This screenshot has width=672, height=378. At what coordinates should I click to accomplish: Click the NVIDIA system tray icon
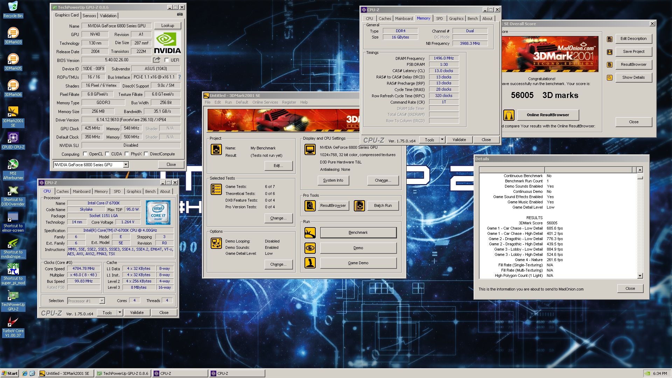647,373
